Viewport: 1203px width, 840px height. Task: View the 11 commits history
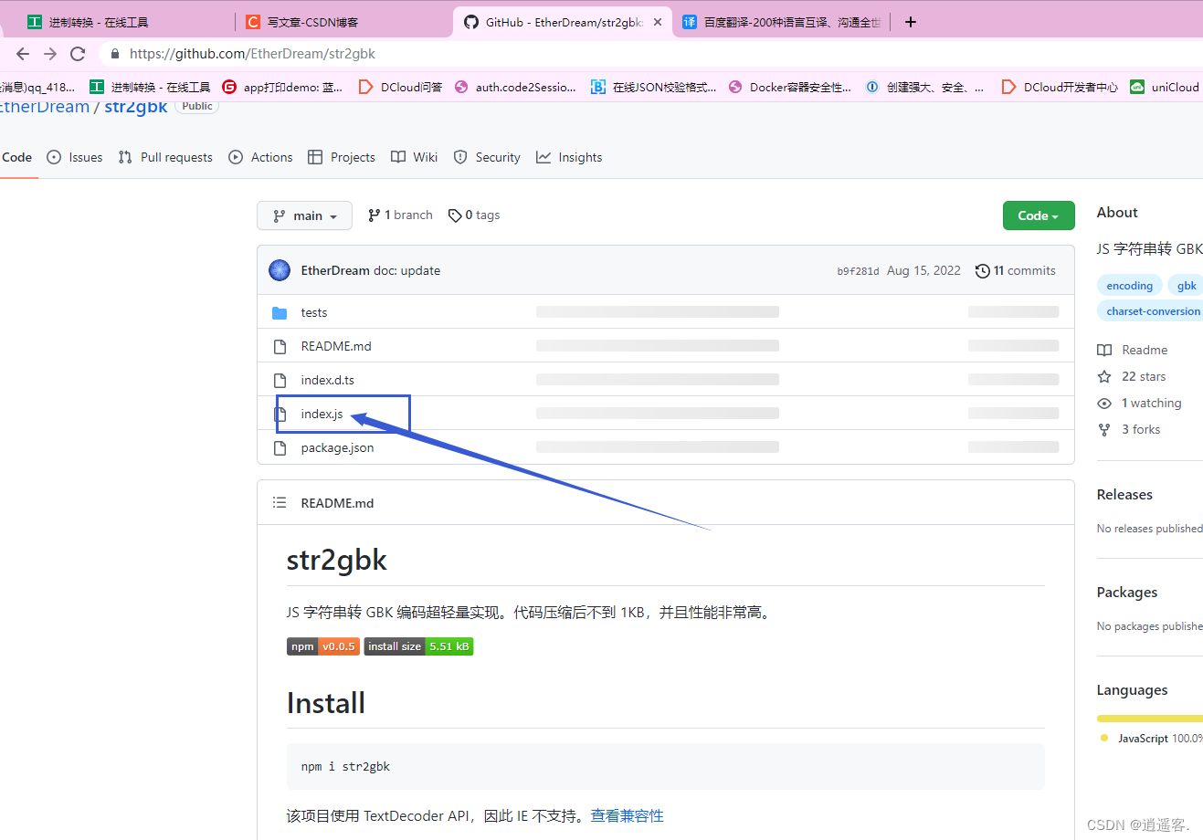pos(1016,270)
